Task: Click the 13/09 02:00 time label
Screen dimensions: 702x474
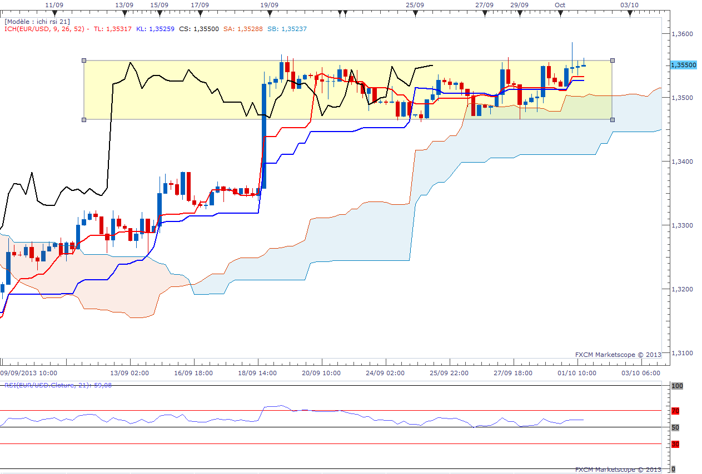Action: tap(130, 373)
